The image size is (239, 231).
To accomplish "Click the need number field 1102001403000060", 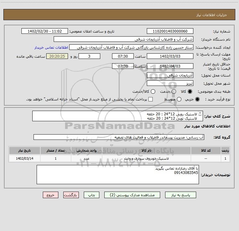I will (170, 31).
